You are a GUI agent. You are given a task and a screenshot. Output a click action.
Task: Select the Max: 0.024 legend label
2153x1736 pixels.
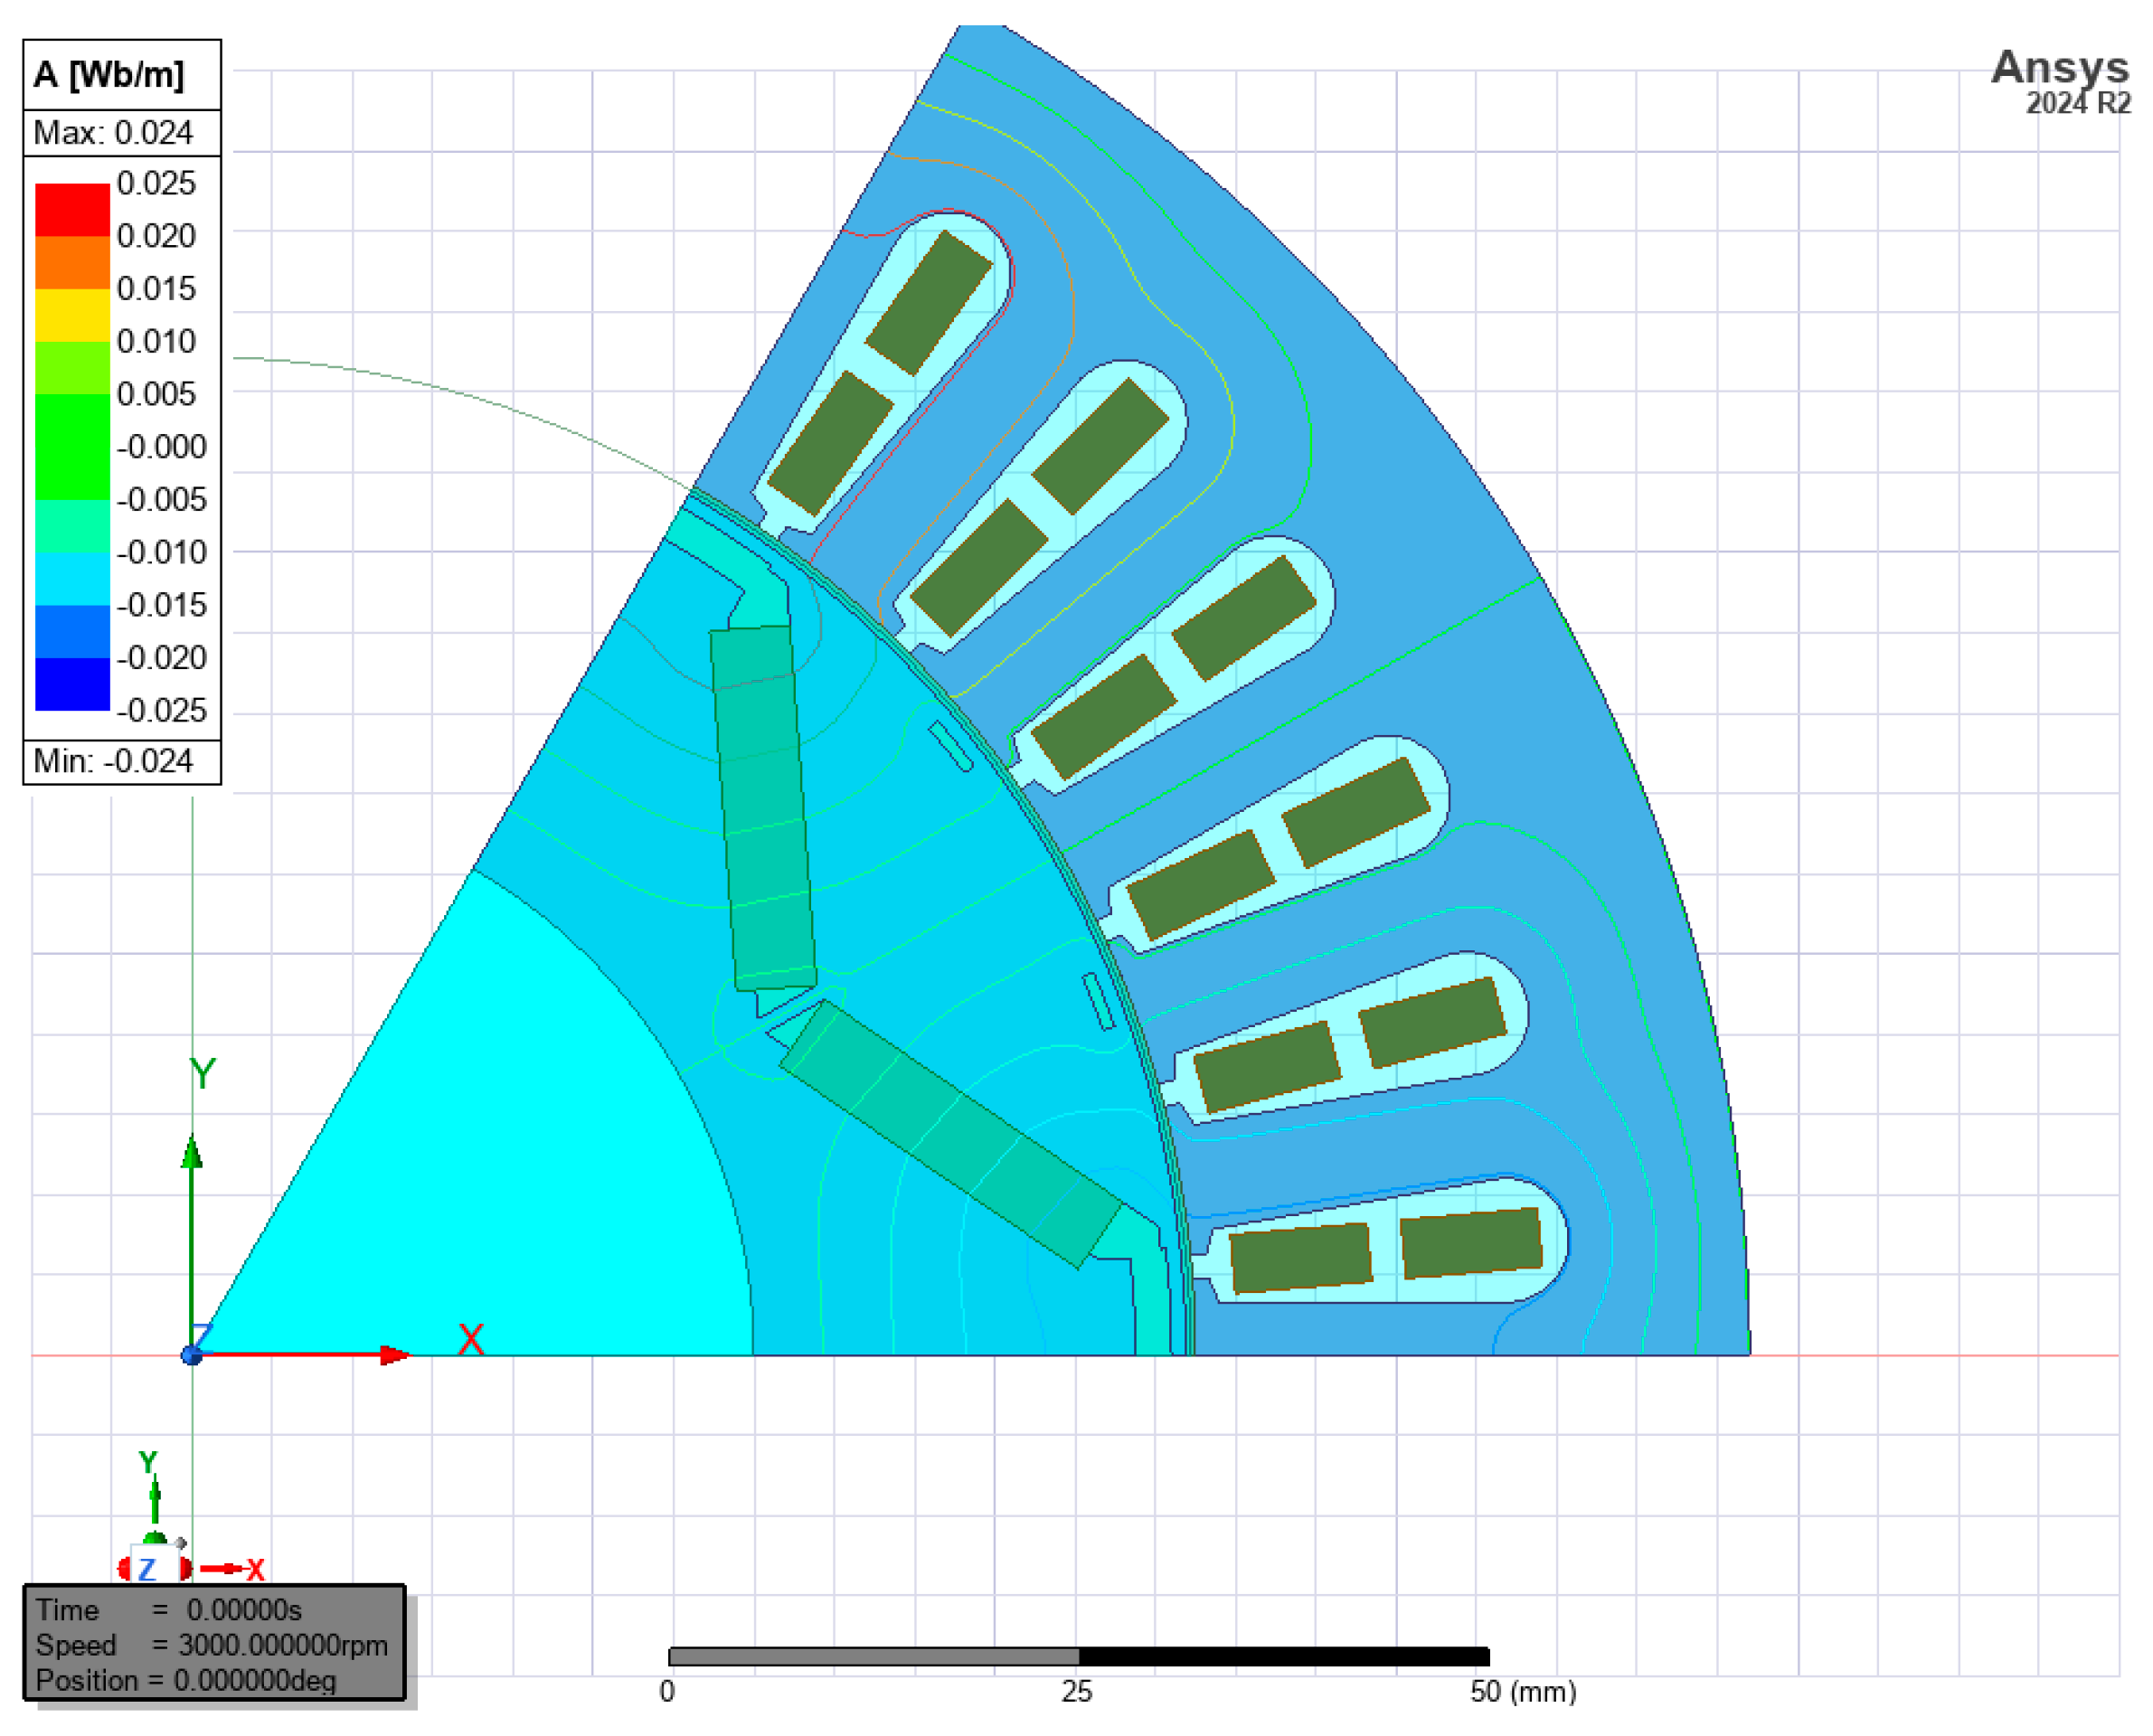tap(113, 132)
